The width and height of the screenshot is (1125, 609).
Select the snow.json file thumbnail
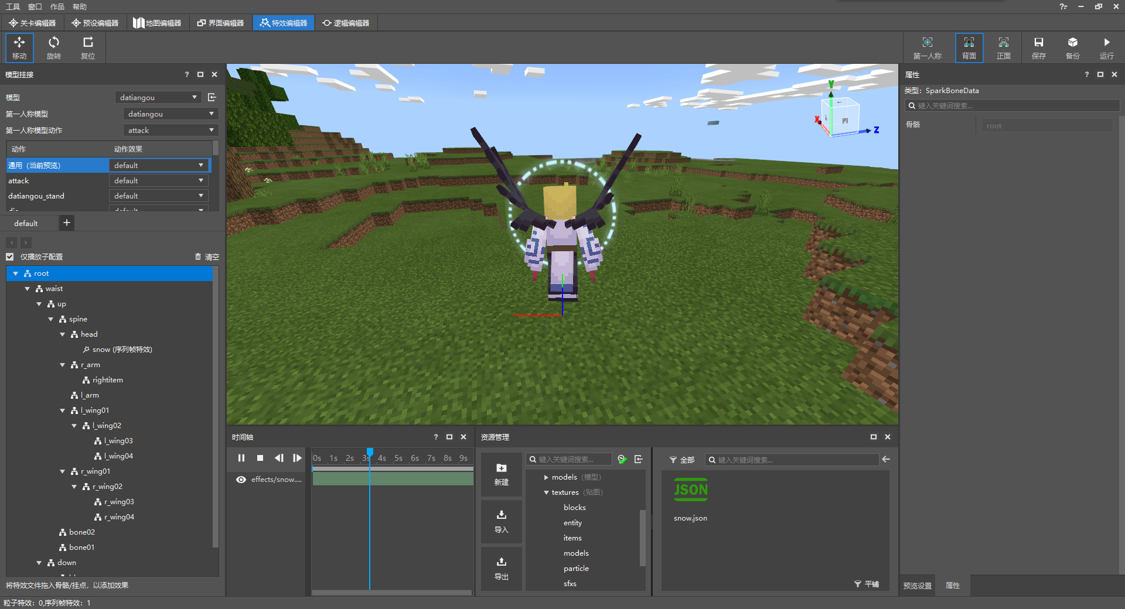tap(691, 491)
